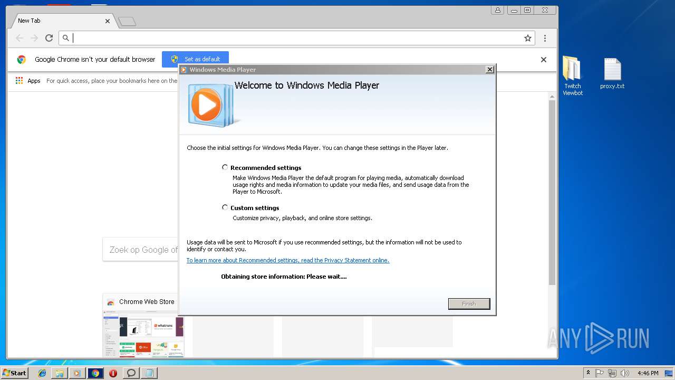Open a new tab with the tab button
This screenshot has width=675, height=380.
click(127, 22)
